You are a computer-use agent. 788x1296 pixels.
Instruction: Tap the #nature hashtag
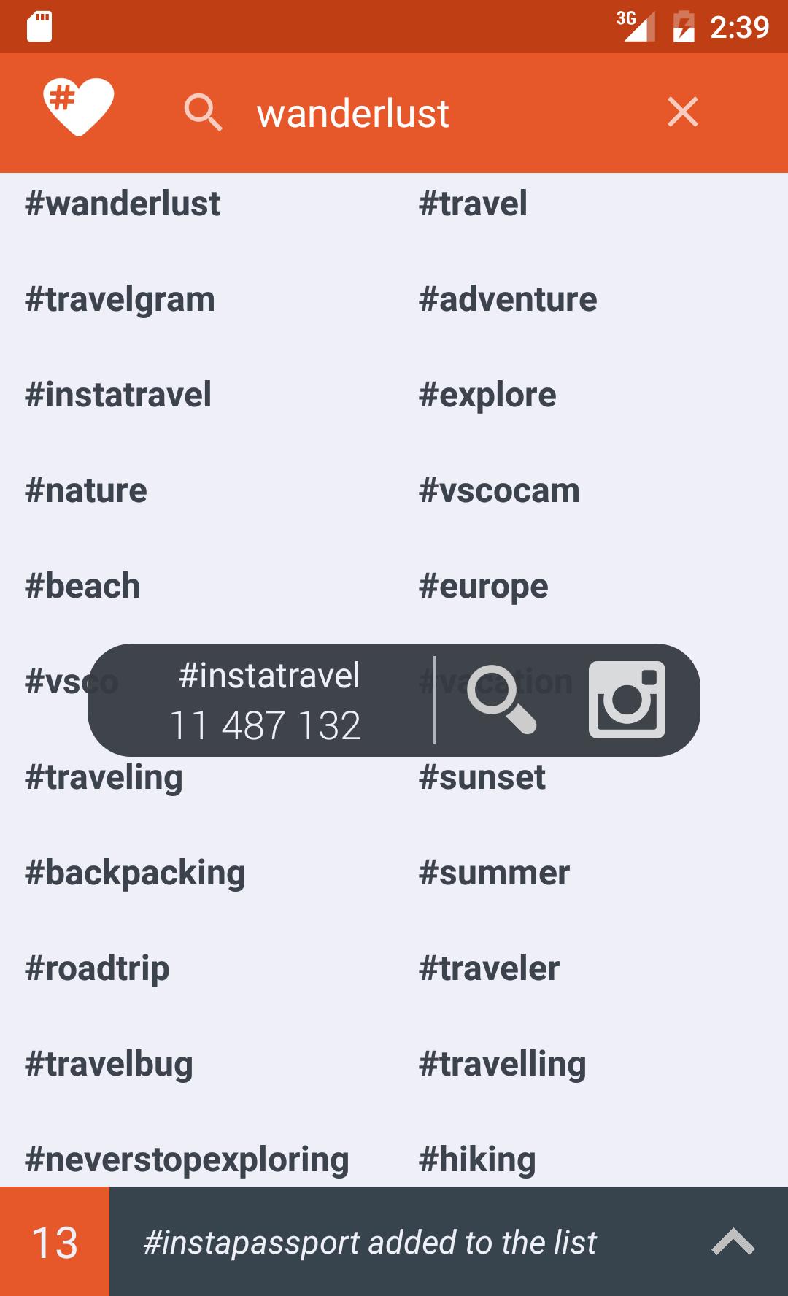click(86, 490)
